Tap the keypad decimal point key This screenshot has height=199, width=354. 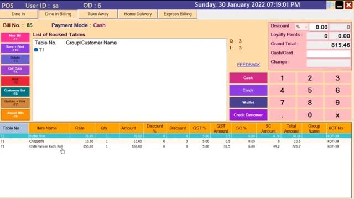pos(282,115)
